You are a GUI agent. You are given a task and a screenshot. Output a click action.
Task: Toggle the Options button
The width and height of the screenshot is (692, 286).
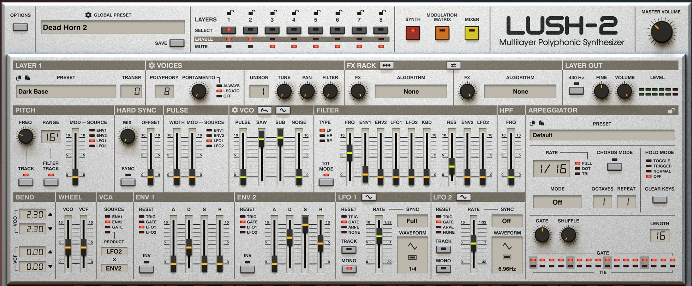point(20,27)
